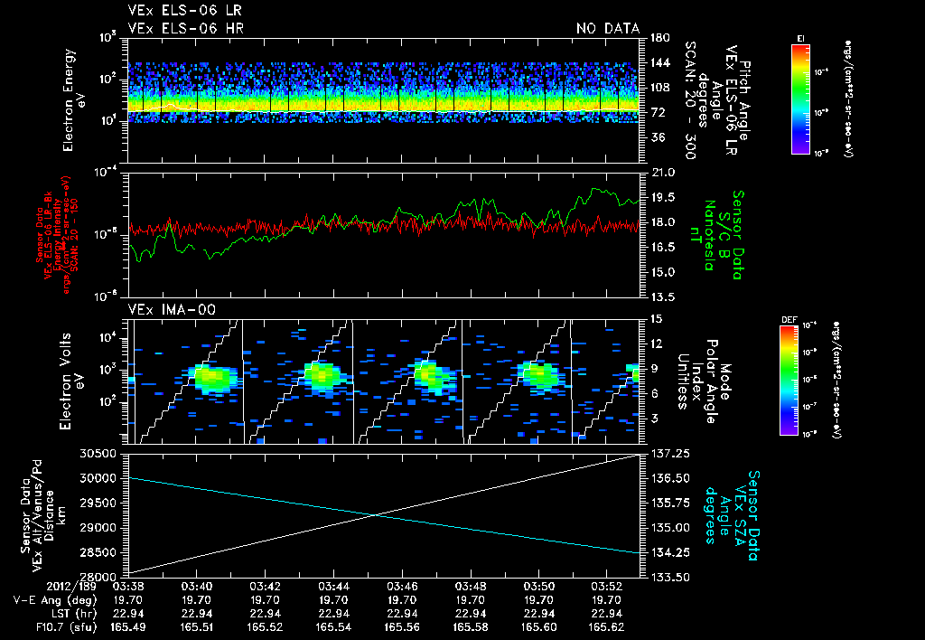Click the '28000' altitude tick label
This screenshot has width=925, height=640.
pos(98,577)
